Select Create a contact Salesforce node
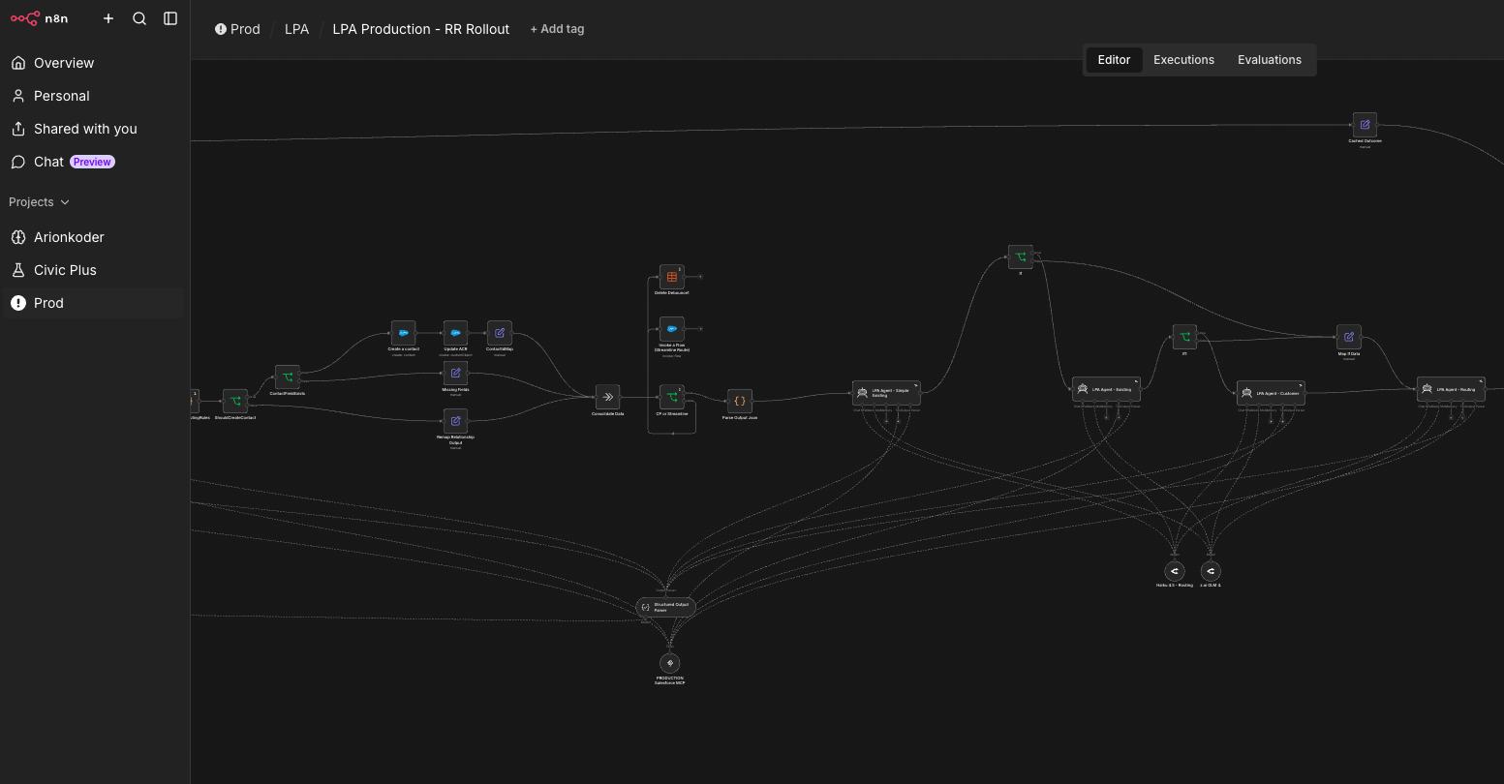 tap(403, 333)
